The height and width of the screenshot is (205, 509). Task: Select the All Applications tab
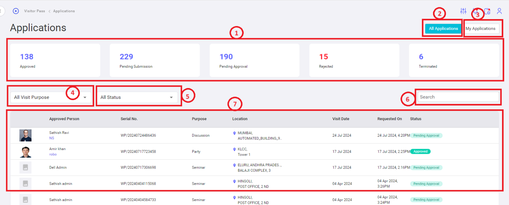pos(443,29)
